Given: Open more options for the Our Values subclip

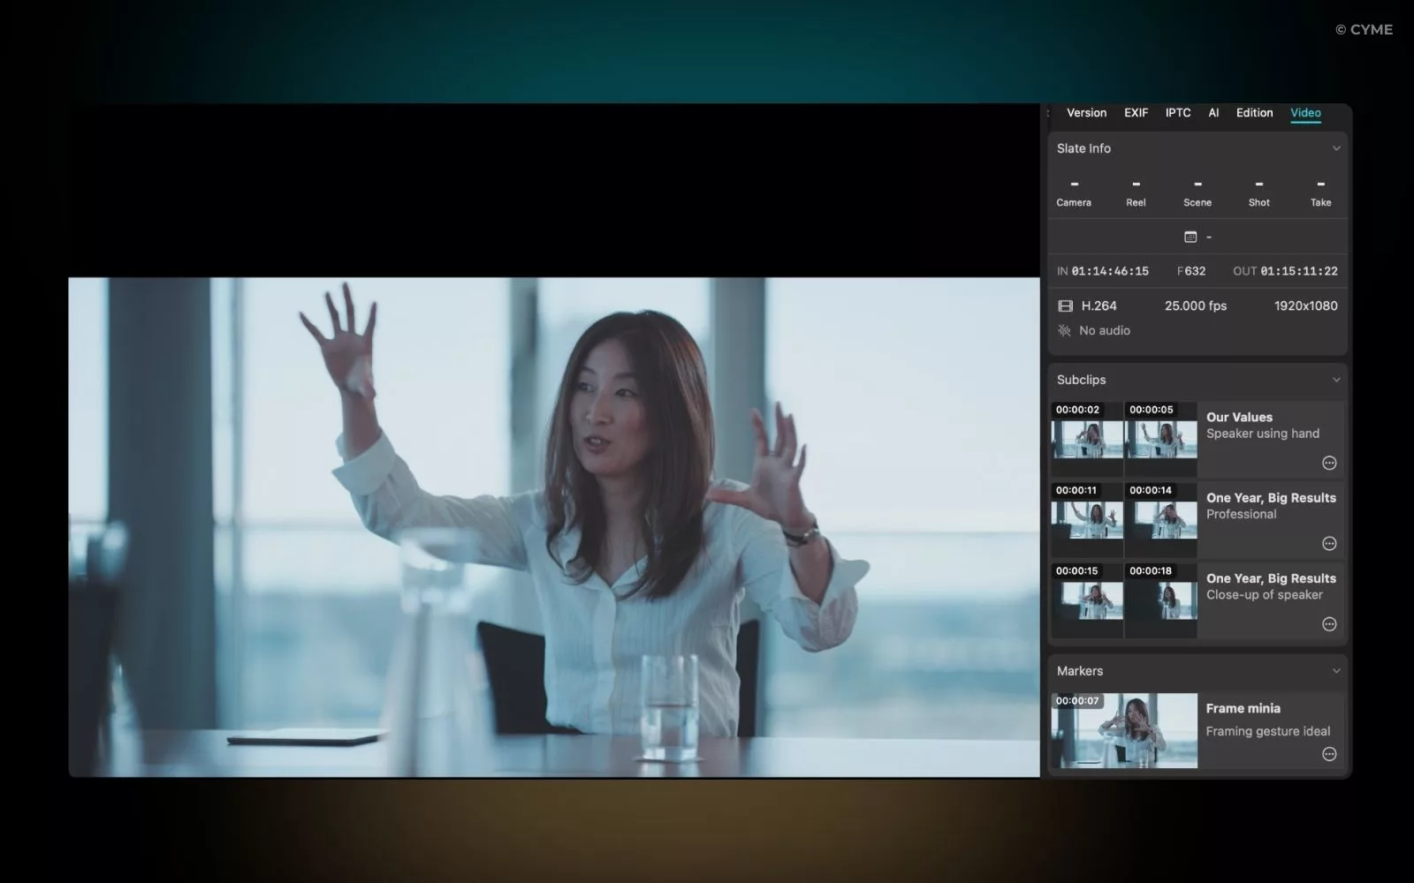Looking at the screenshot, I should tap(1329, 463).
